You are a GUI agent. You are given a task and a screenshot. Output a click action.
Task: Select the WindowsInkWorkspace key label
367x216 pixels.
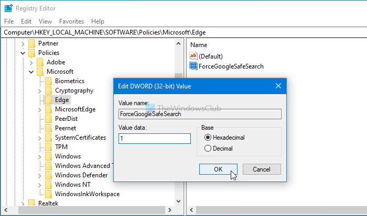point(88,194)
